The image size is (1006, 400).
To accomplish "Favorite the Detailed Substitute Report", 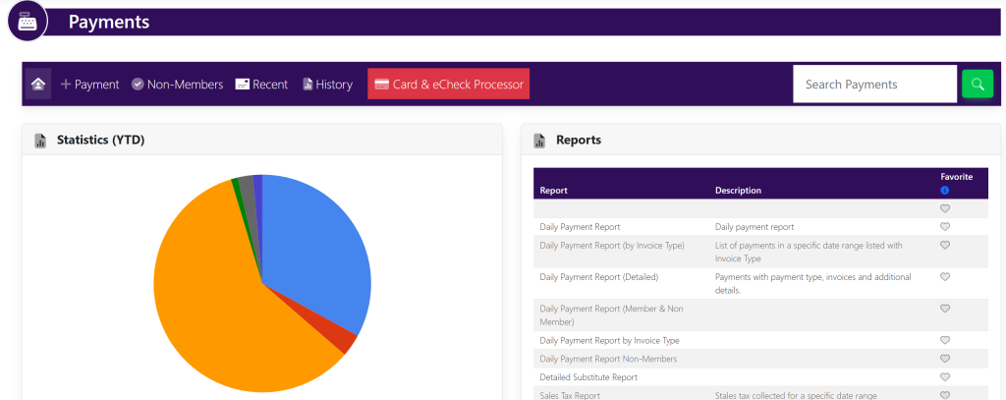I will pyautogui.click(x=945, y=376).
